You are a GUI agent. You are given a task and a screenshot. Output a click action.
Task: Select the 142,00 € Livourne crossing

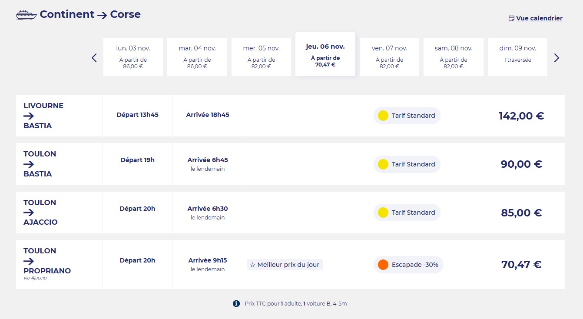point(521,116)
